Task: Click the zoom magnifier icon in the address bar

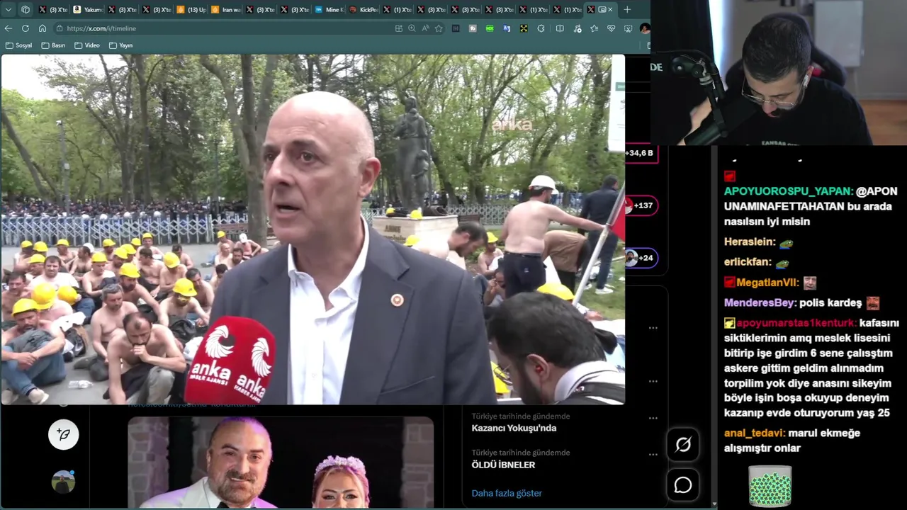Action: 412,28
